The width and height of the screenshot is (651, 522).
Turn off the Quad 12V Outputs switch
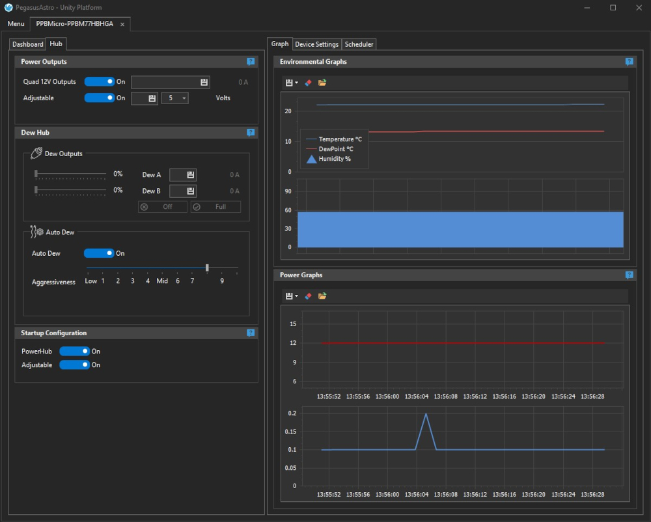tap(100, 82)
